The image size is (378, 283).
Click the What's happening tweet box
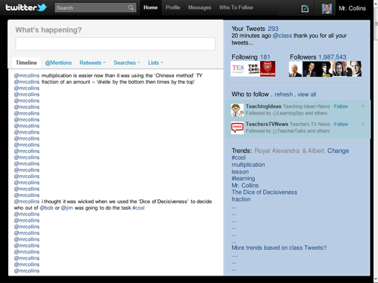[x=116, y=44]
